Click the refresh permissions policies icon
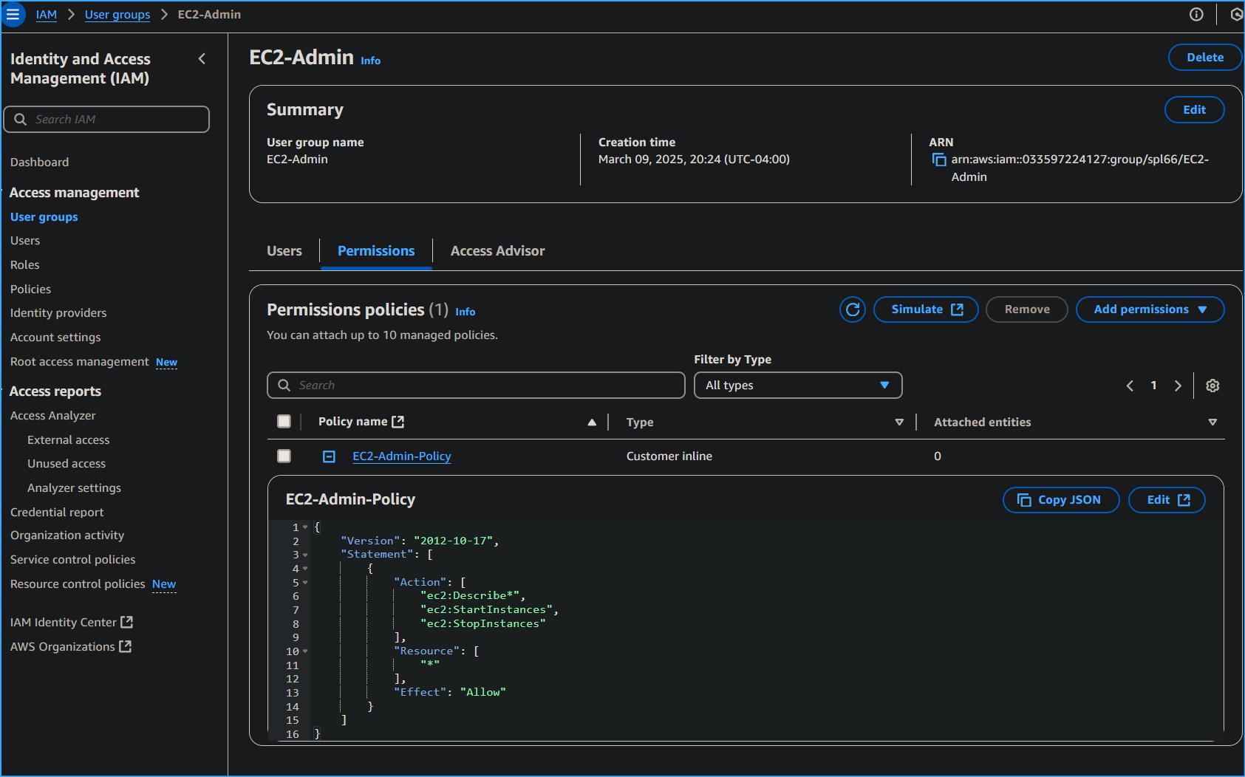The width and height of the screenshot is (1245, 777). tap(852, 309)
